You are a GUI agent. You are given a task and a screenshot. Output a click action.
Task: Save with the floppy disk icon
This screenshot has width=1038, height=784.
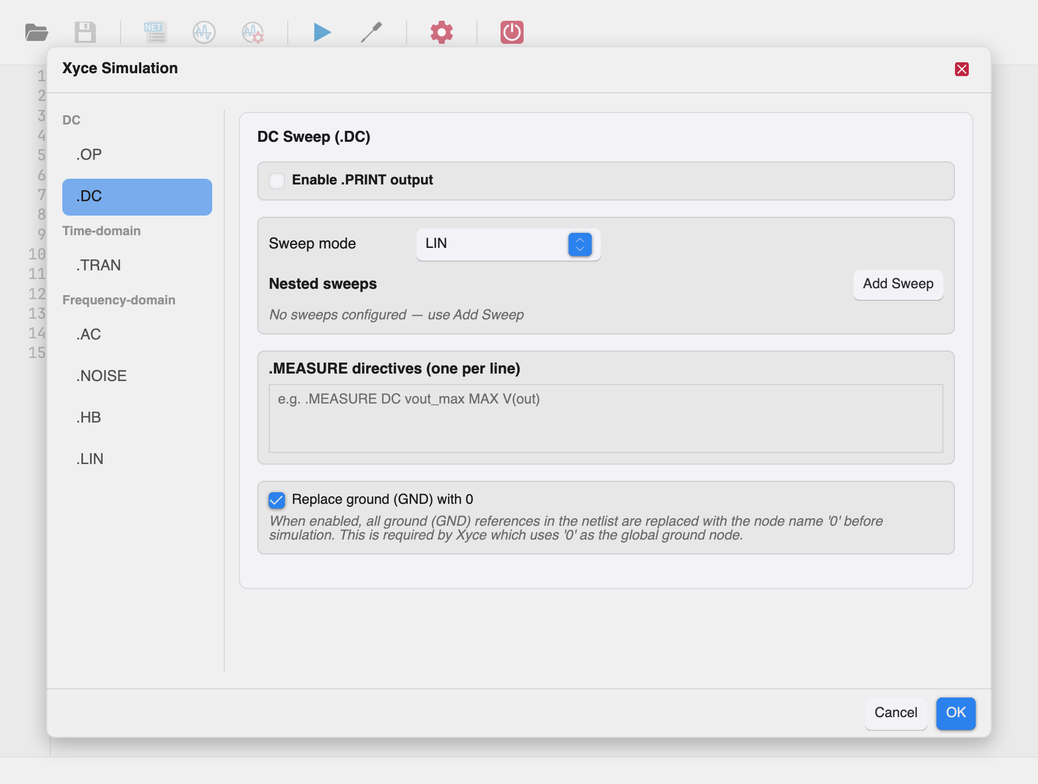click(85, 32)
